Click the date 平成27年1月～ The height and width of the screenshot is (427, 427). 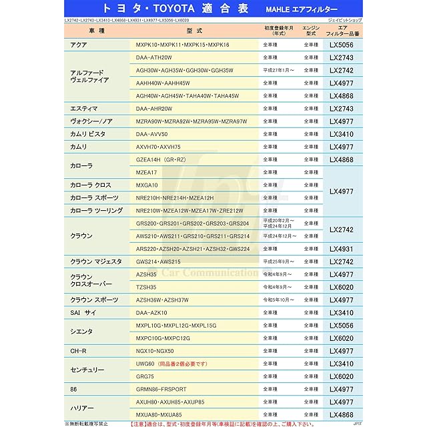279,71
